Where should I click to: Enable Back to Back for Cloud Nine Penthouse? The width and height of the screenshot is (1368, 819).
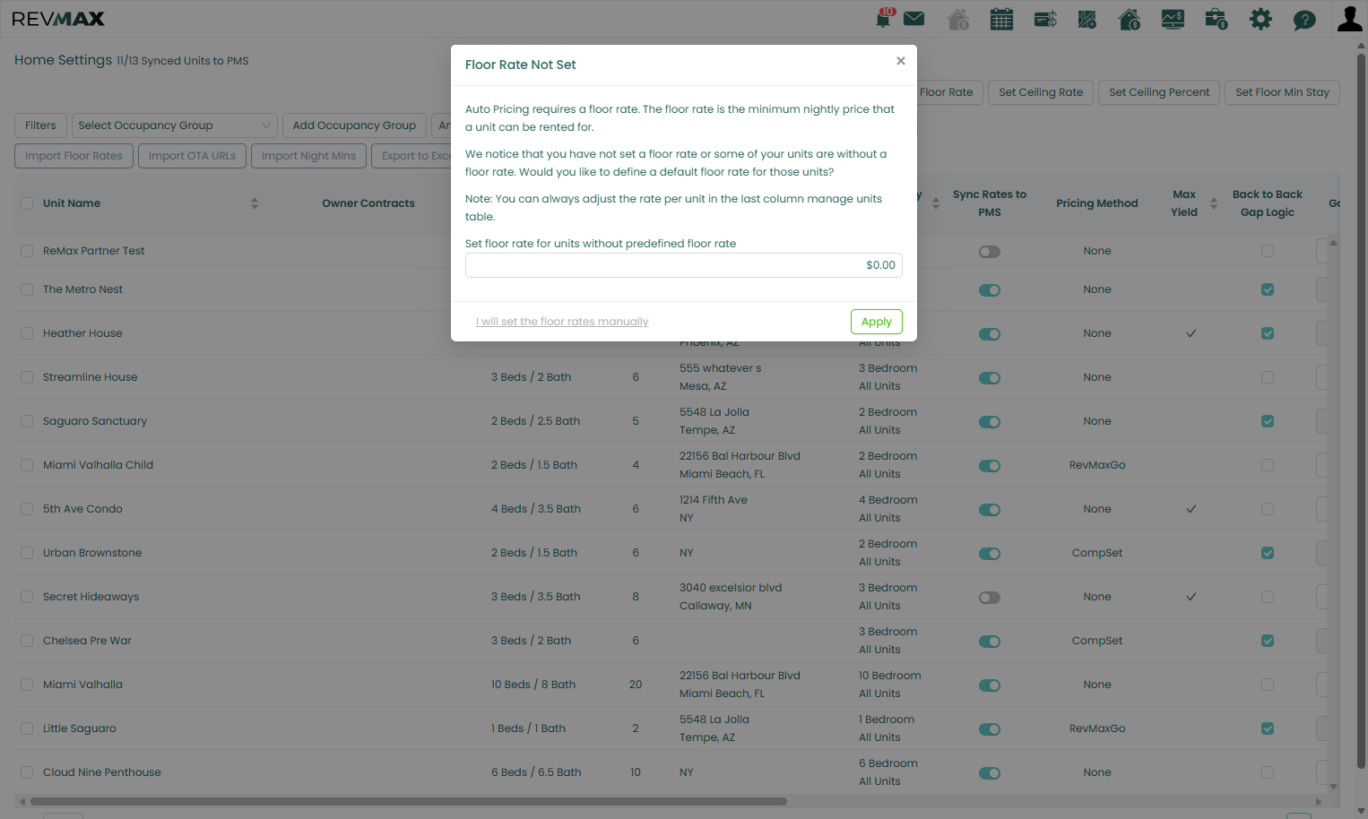(x=1268, y=772)
